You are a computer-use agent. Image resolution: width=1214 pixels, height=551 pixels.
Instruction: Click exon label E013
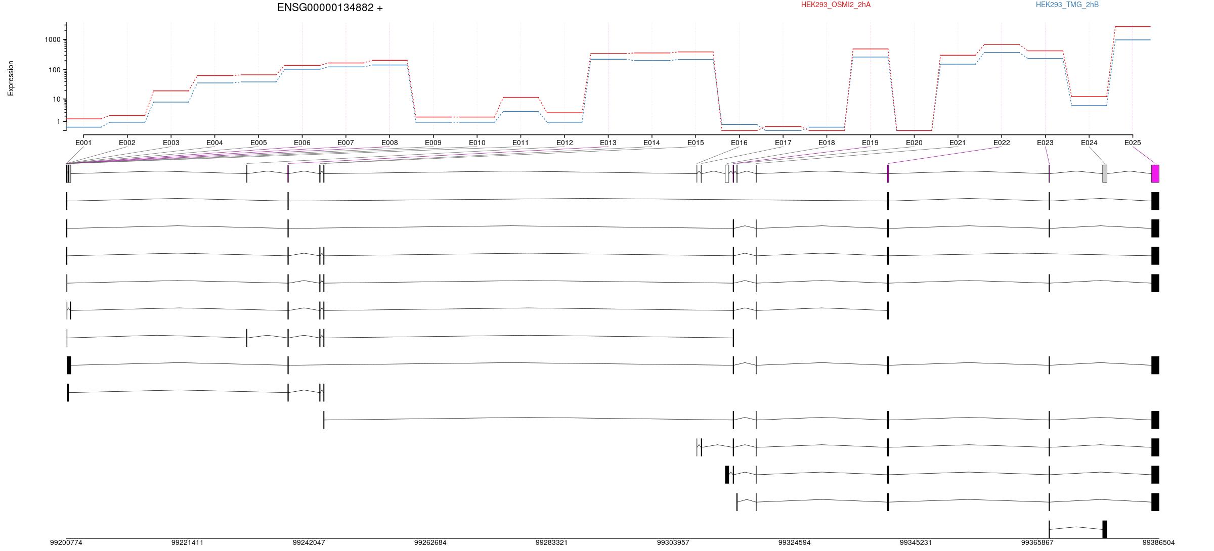click(x=608, y=143)
